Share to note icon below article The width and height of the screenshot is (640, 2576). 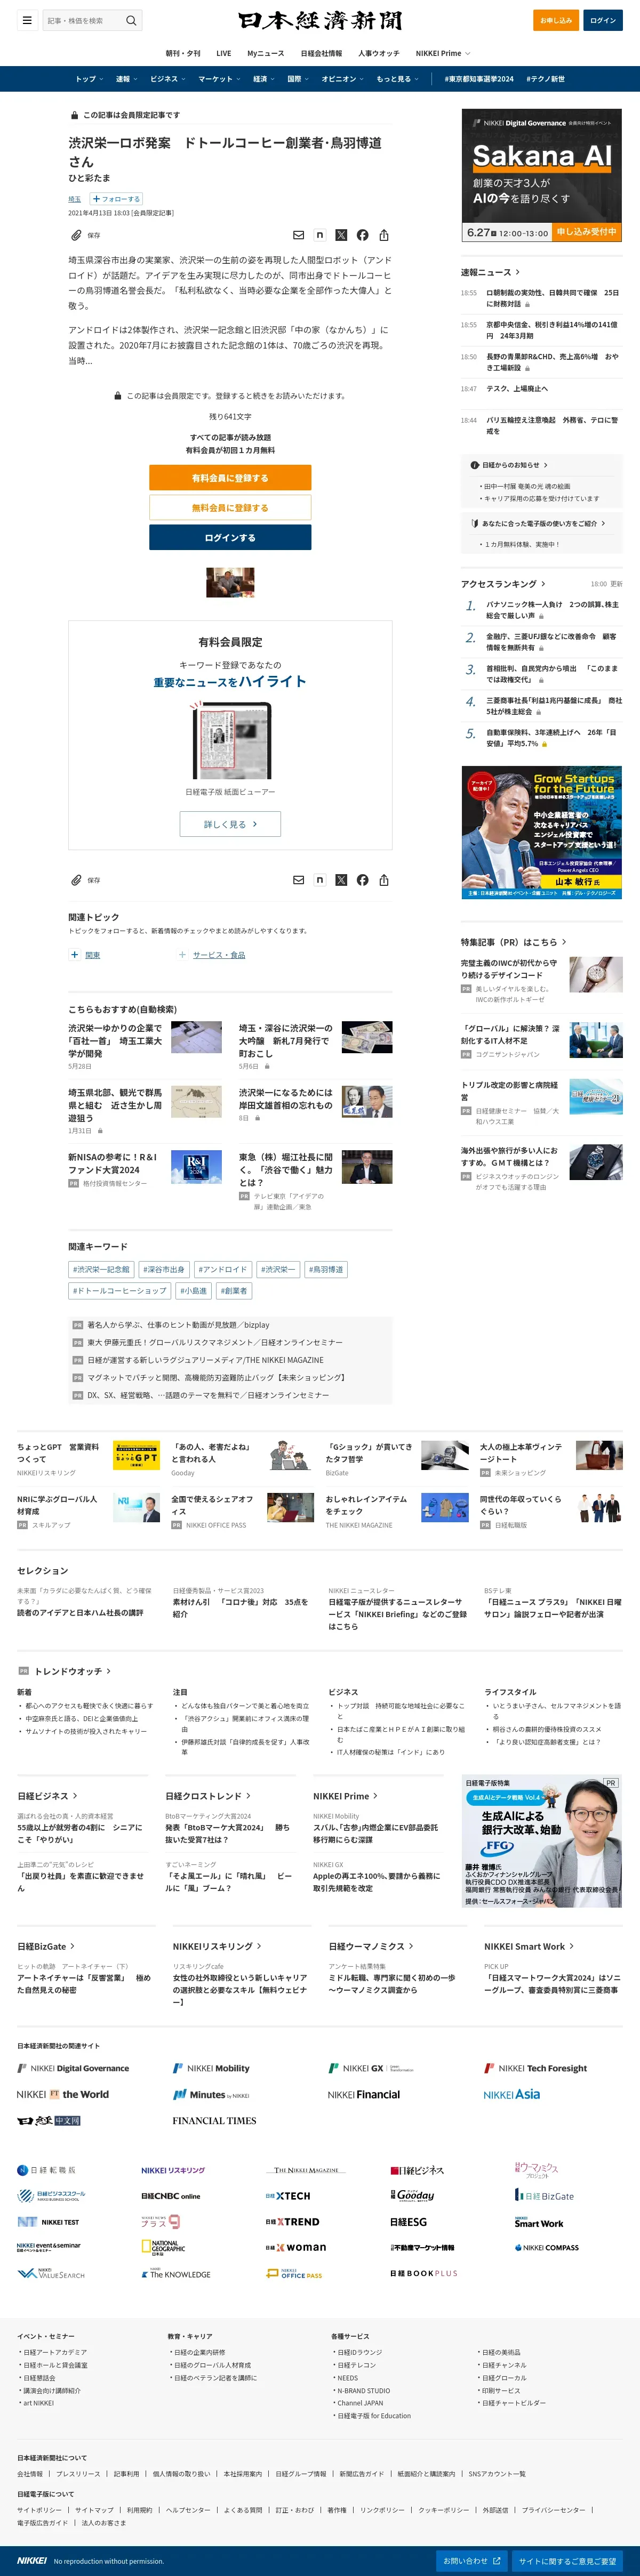[x=320, y=880]
